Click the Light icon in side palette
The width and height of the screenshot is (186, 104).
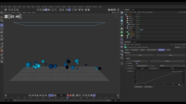click(122, 58)
